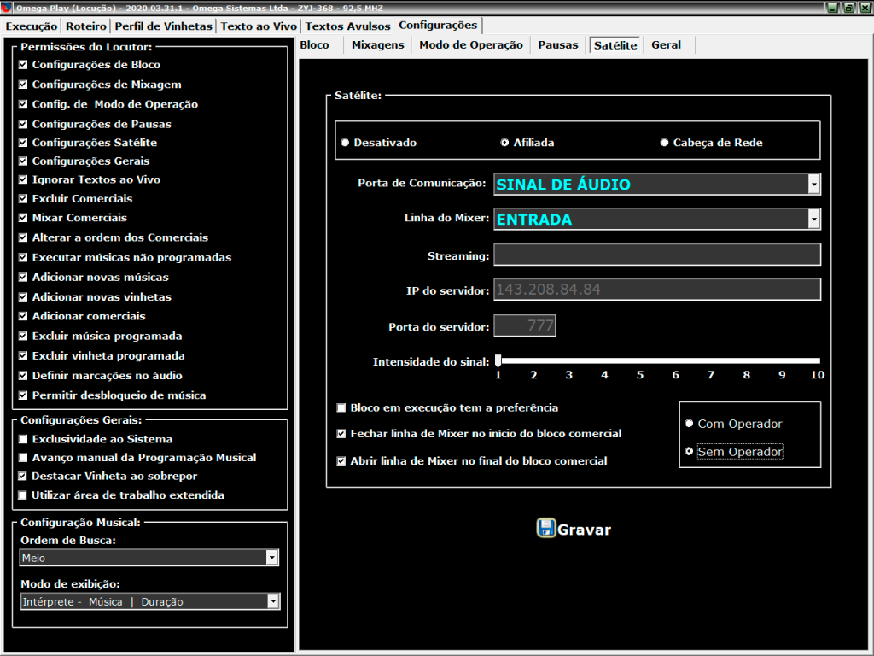Select the 'Desativado' satellite radio option
Image resolution: width=874 pixels, height=656 pixels.
click(x=345, y=143)
